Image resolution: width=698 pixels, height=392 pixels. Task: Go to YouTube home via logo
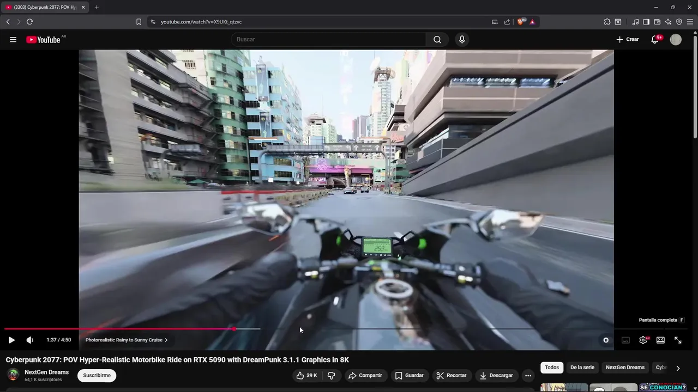[43, 40]
